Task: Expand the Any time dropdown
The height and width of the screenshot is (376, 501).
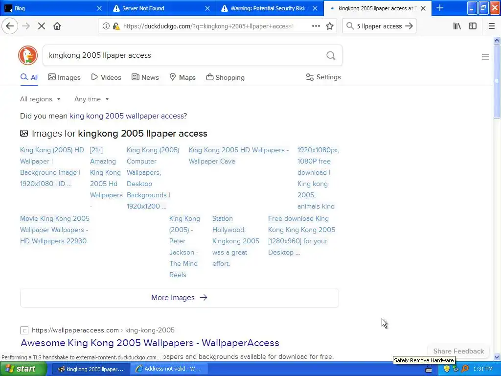Action: pos(91,99)
